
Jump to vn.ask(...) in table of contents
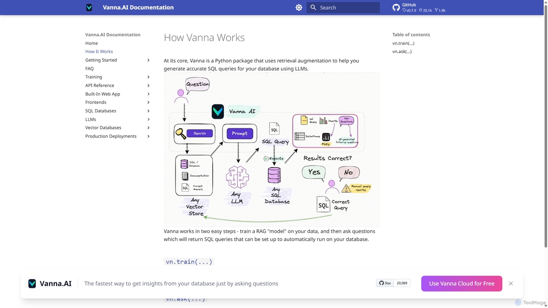coord(402,51)
